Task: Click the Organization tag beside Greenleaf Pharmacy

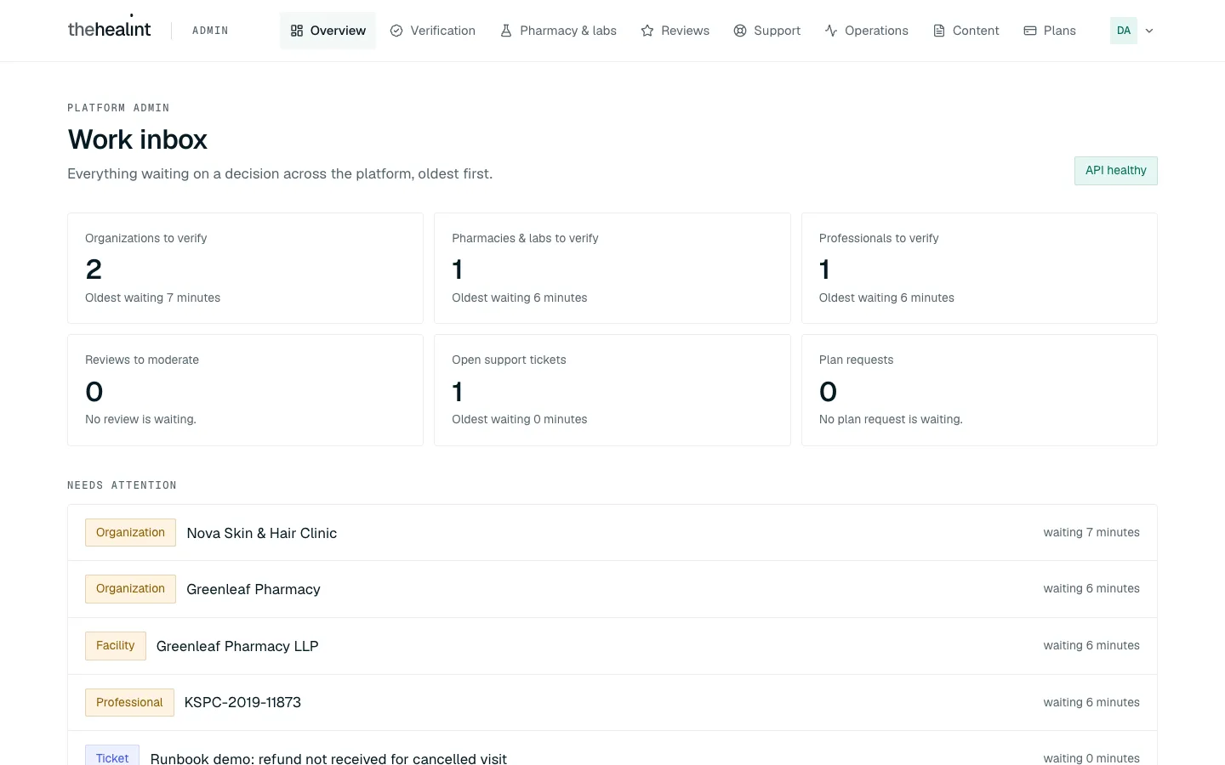Action: [x=130, y=589]
